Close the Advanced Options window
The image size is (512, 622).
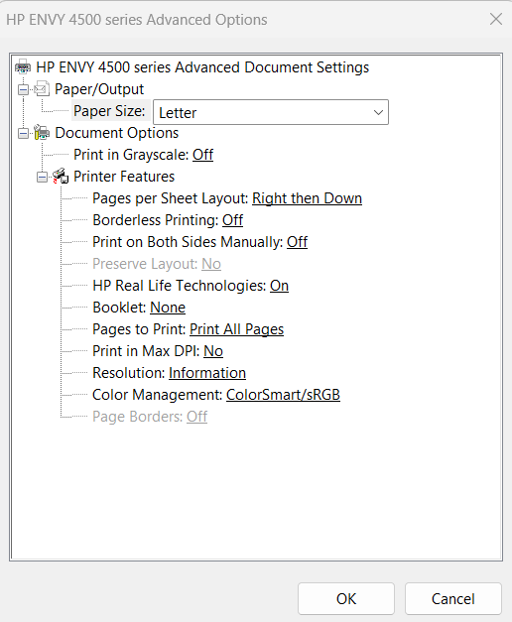[496, 19]
